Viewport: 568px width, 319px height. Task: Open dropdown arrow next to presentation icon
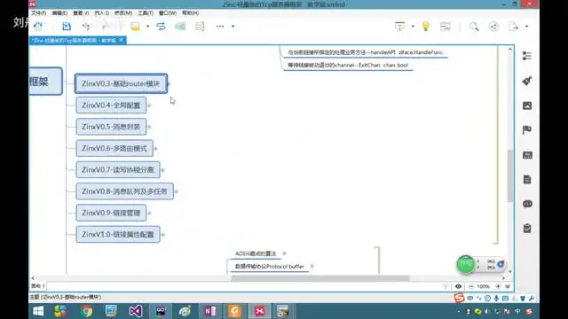413,27
